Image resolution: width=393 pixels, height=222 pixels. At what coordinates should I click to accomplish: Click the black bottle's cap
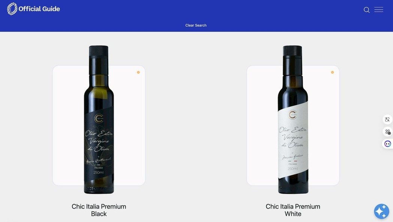coord(99,51)
